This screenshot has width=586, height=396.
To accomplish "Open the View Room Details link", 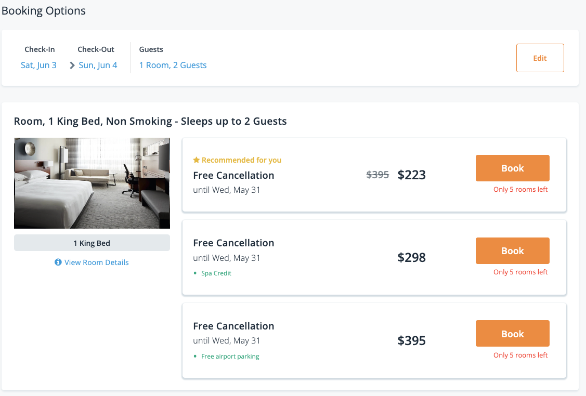I will [96, 262].
